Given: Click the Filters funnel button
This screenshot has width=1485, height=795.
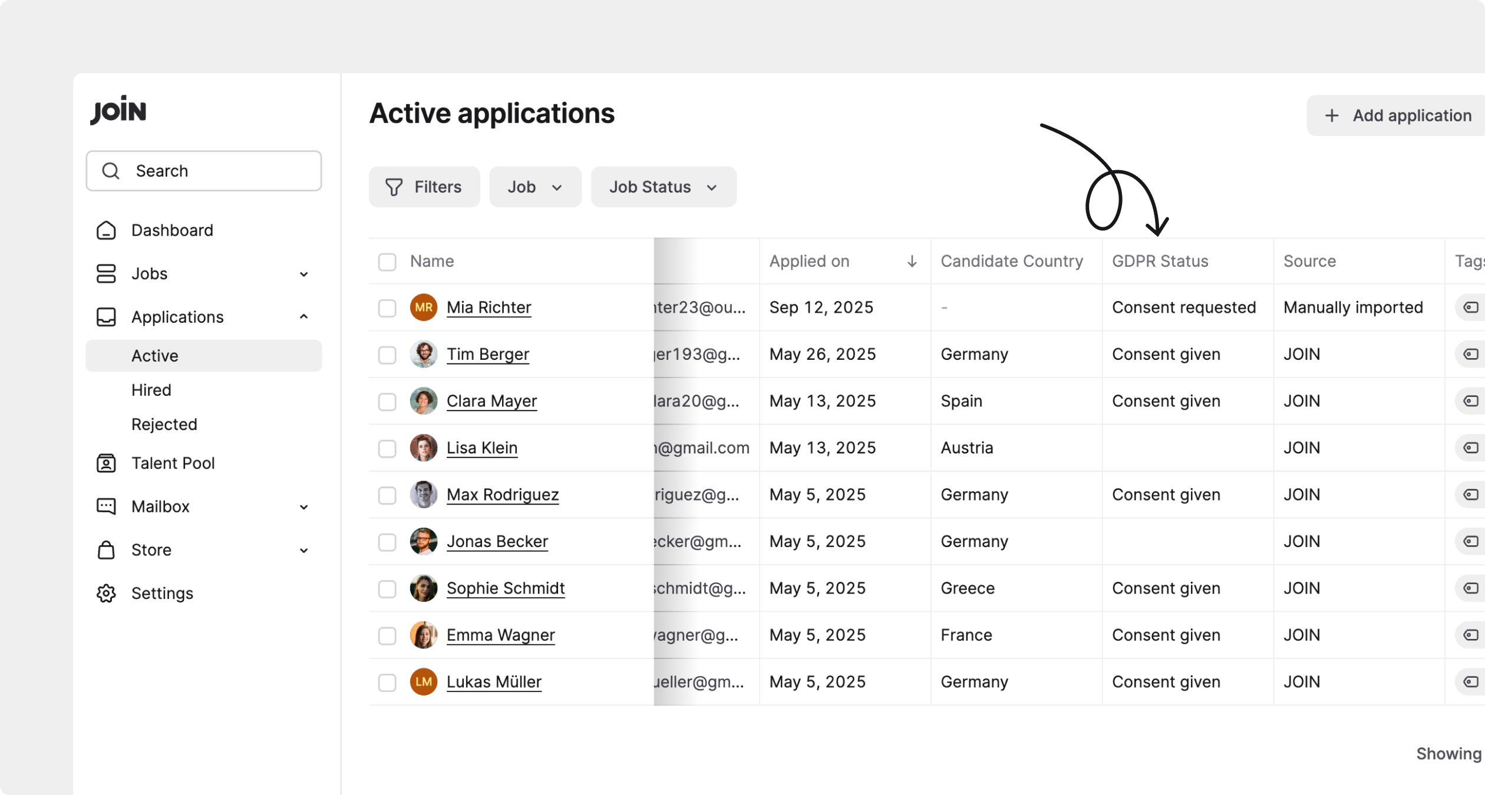Looking at the screenshot, I should tap(424, 187).
